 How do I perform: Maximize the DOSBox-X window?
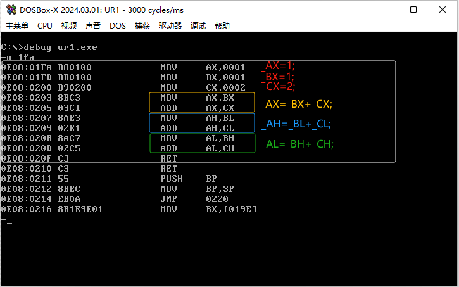[413, 10]
